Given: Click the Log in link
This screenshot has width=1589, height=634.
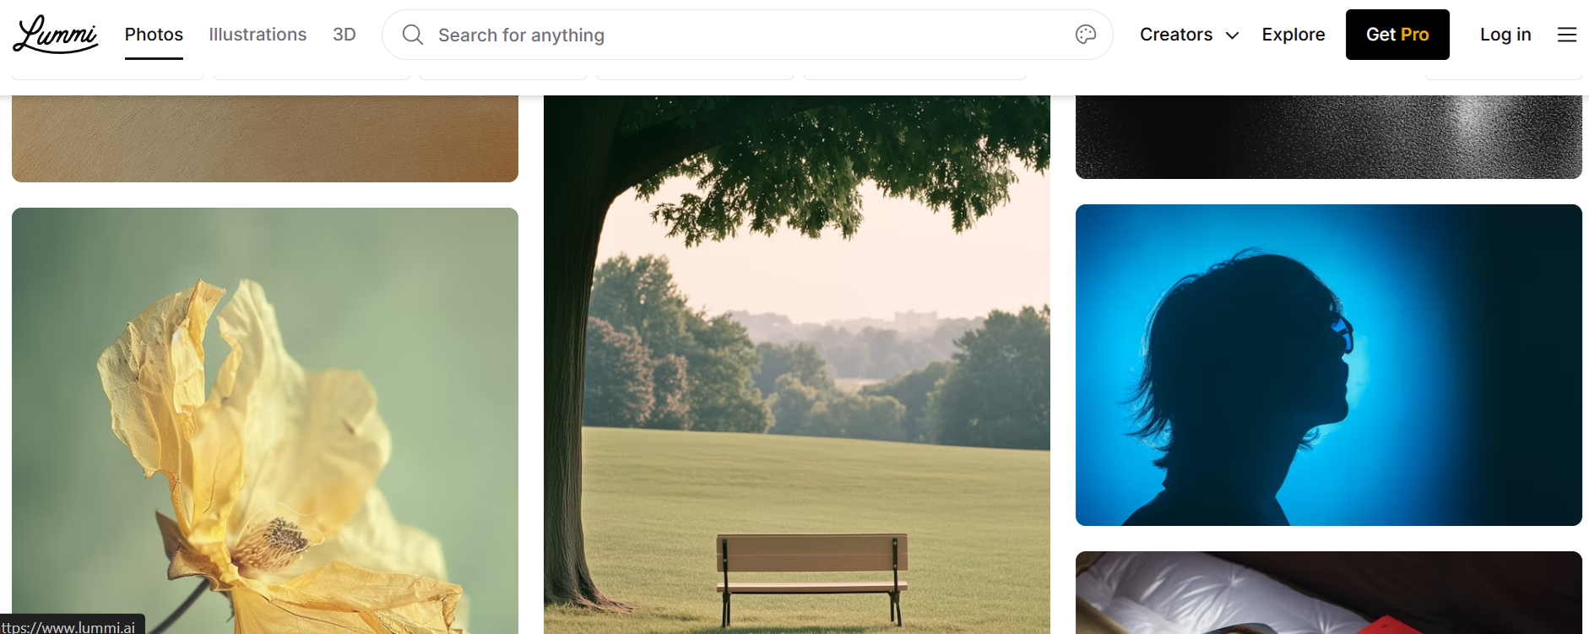Looking at the screenshot, I should click(1505, 35).
